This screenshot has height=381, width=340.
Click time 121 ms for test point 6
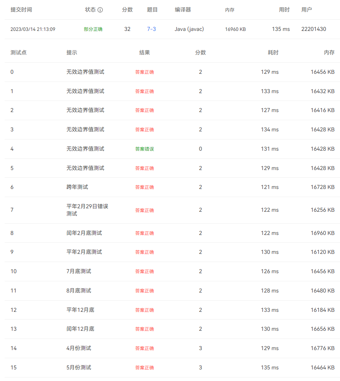coord(270,187)
